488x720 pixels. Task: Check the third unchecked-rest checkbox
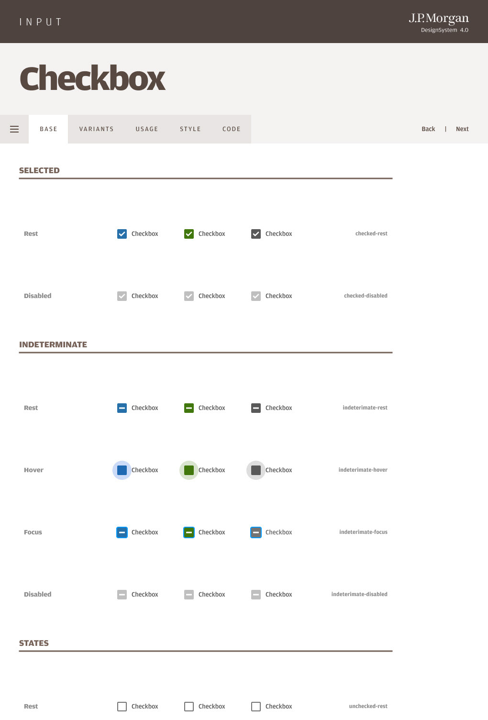(256, 707)
